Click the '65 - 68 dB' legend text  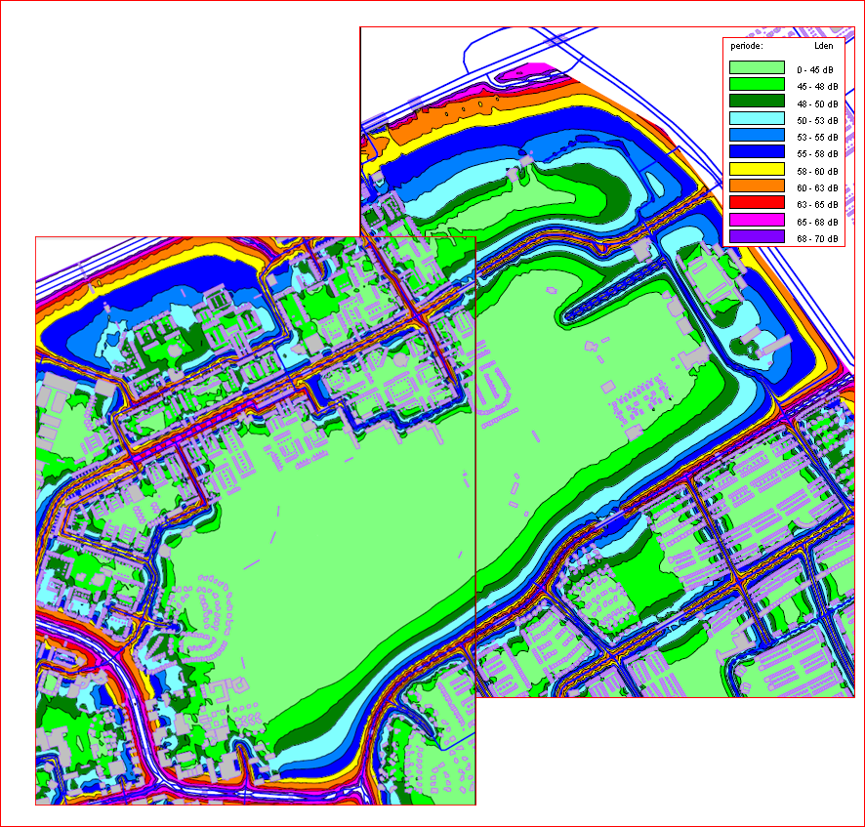click(817, 222)
